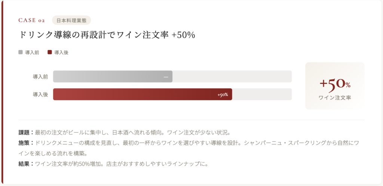Screen dimensions: 383x186
Task: Click the headline ドリンク導線の再設計でワイン注文率 +50%
Action: 107,35
